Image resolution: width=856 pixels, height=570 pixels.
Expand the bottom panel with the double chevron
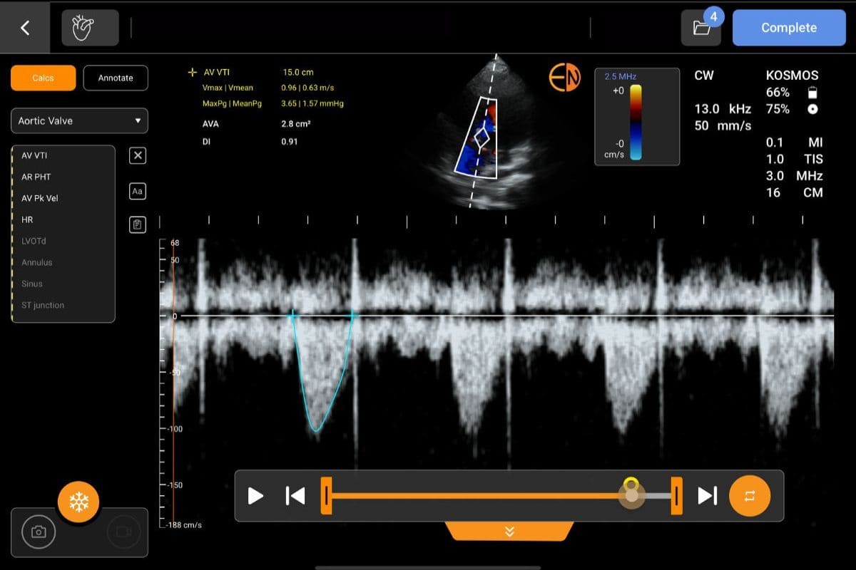coord(509,531)
